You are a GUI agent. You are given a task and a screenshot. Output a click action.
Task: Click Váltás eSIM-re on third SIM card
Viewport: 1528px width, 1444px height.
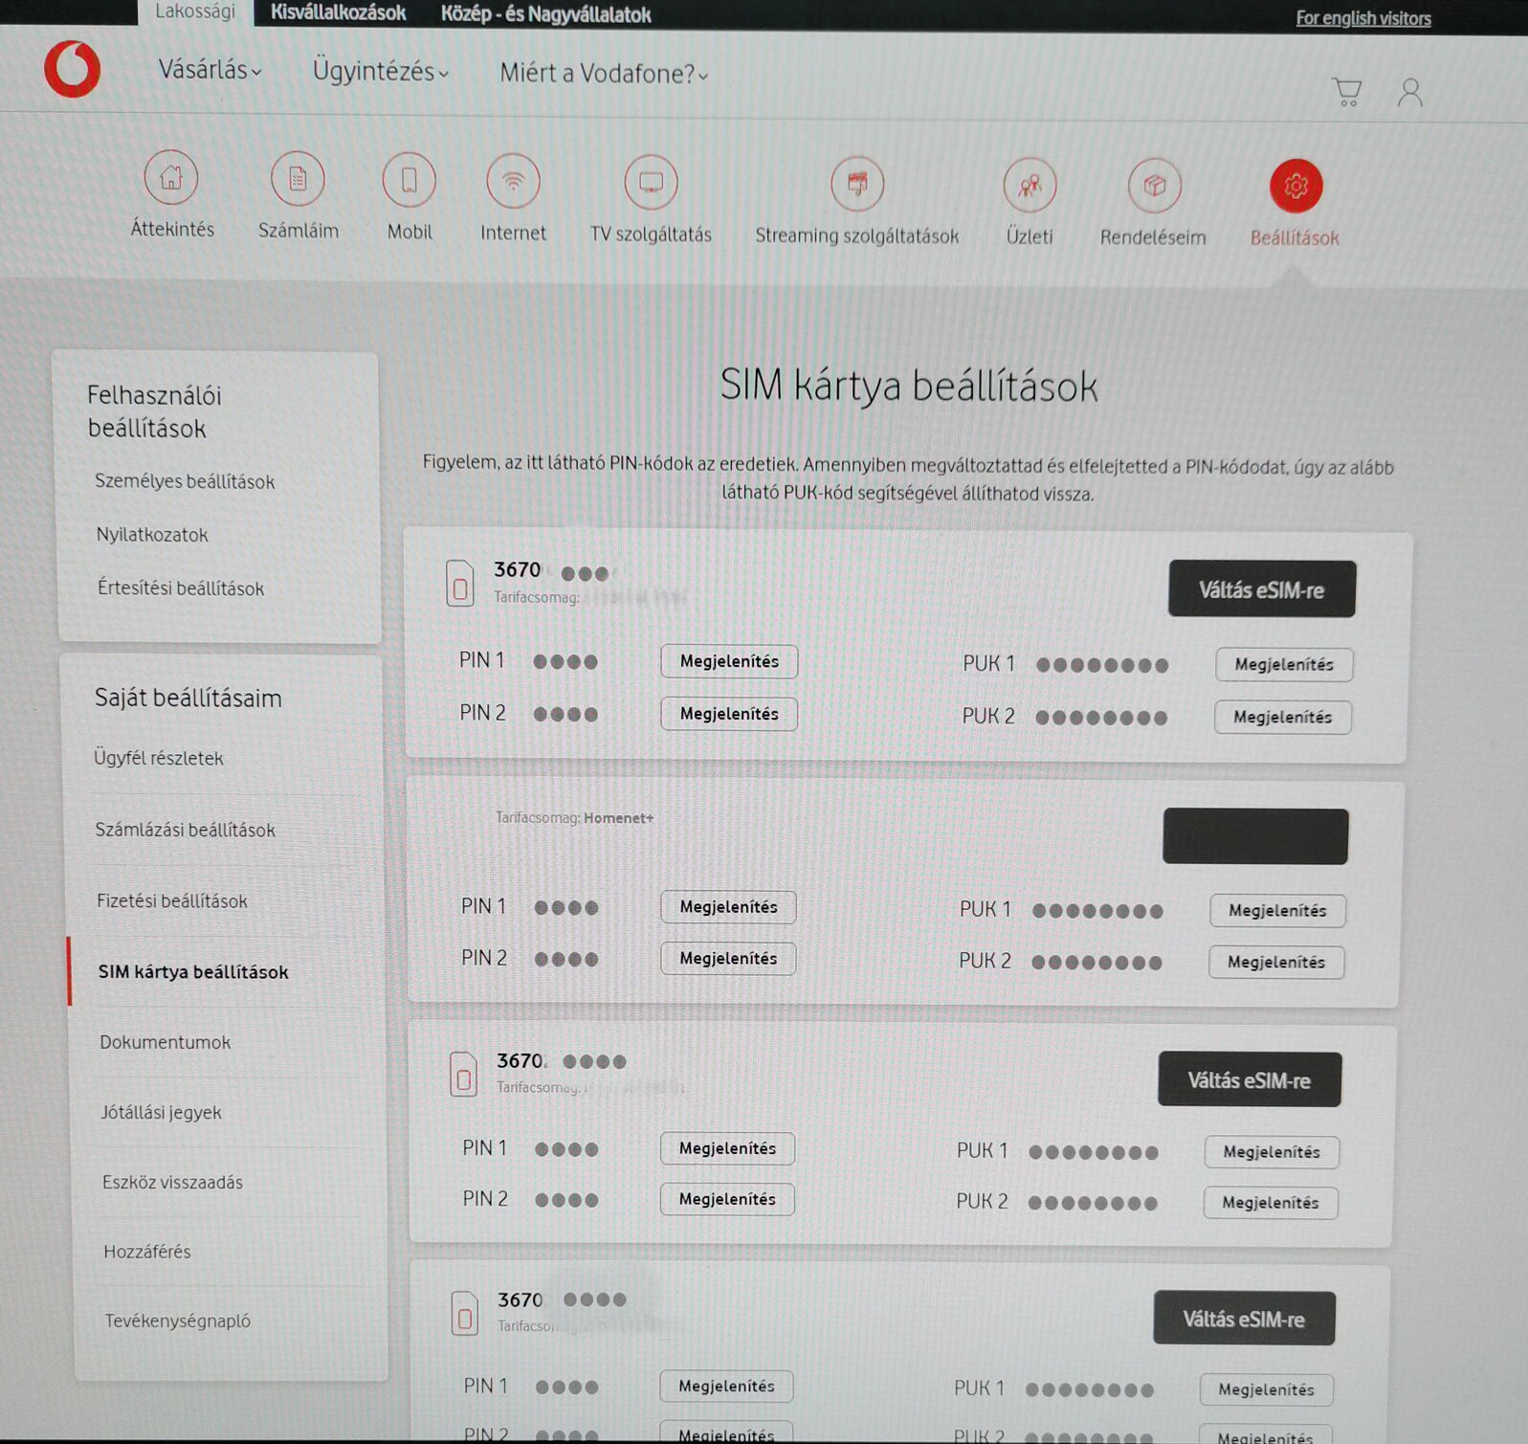1250,1079
